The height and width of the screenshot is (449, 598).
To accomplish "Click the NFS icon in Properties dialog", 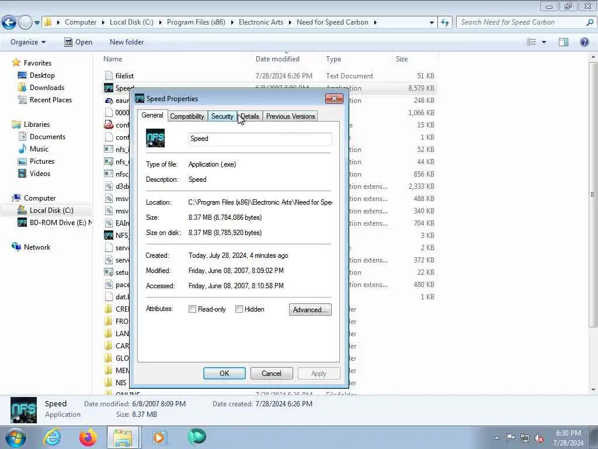I will (155, 138).
